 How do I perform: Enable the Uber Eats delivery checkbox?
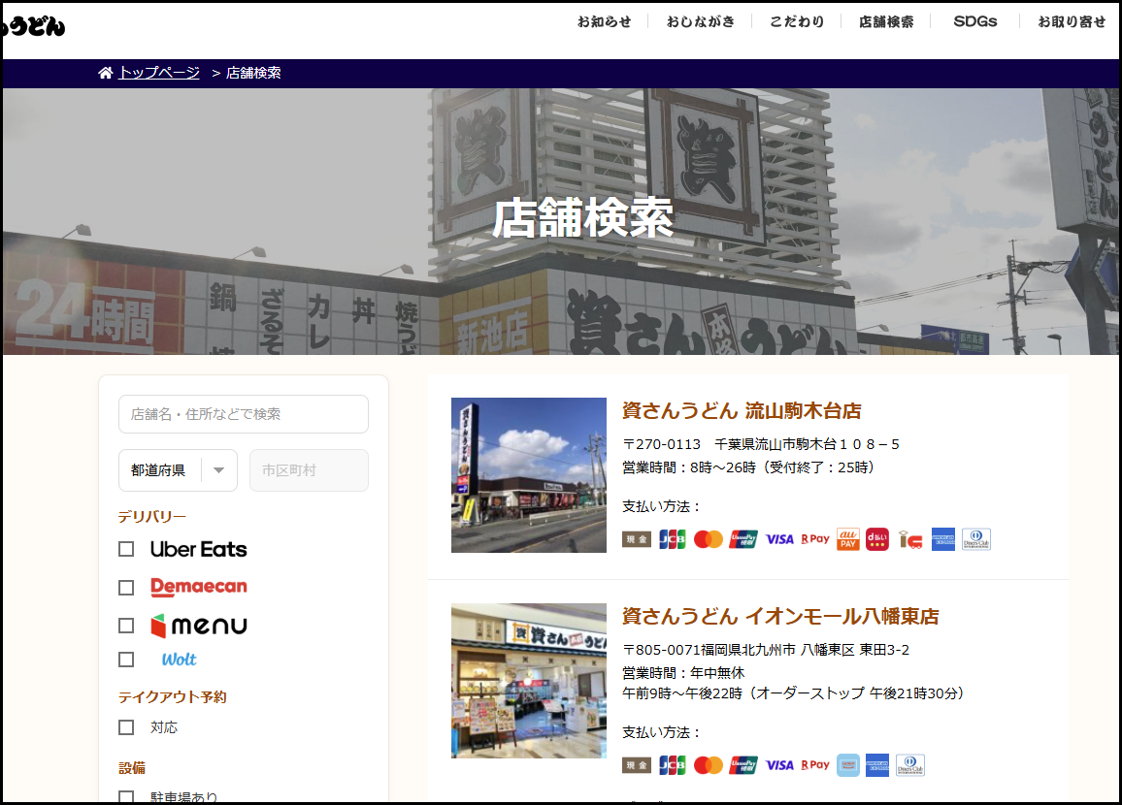tap(126, 549)
